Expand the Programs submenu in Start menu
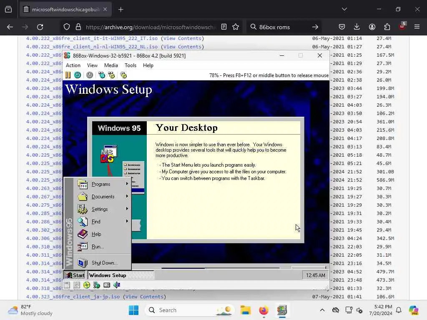This screenshot has width=427, height=320. click(x=103, y=184)
